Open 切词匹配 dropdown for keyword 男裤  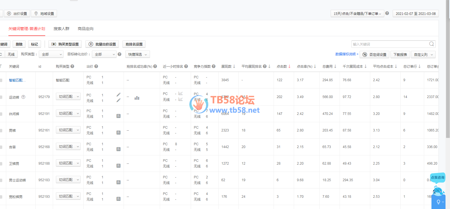(x=68, y=130)
